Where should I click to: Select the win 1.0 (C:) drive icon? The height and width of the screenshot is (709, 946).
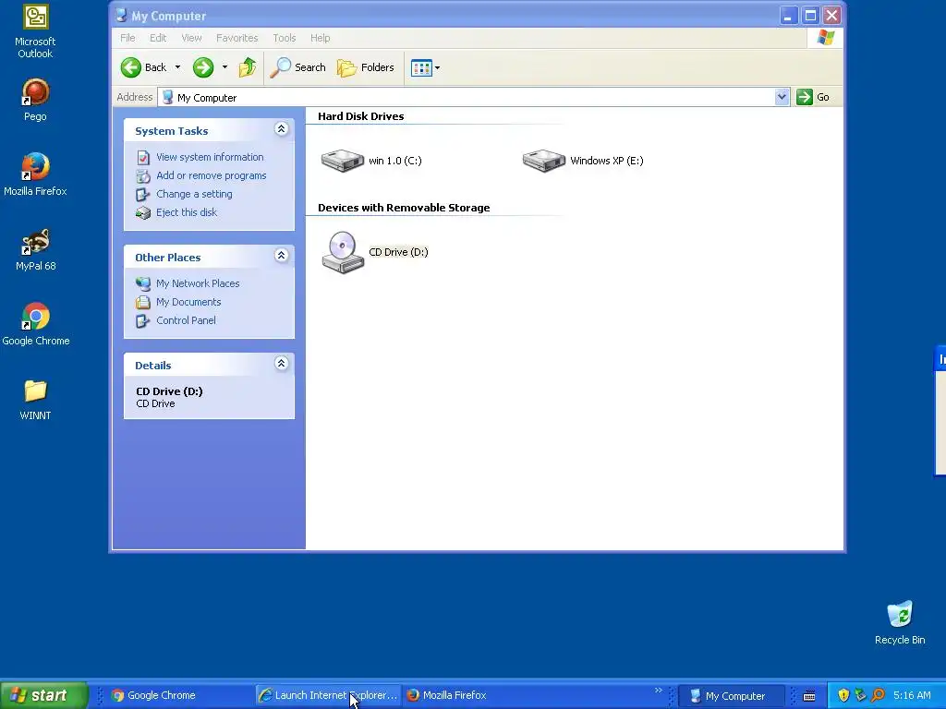[x=342, y=161]
